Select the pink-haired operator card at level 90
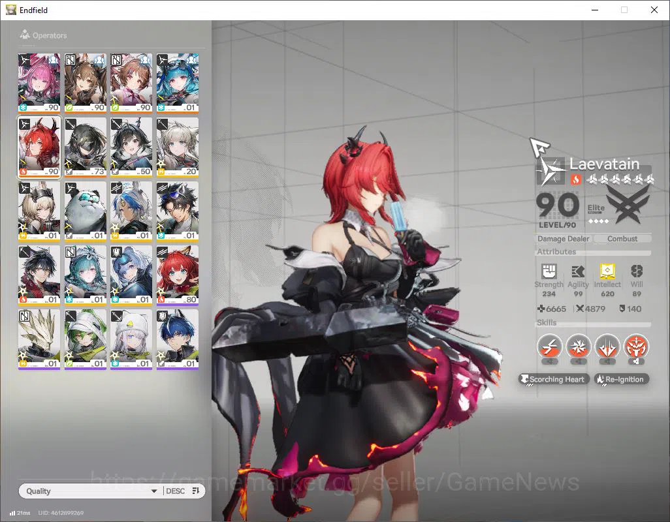Viewport: 670px width, 522px height. (39, 83)
